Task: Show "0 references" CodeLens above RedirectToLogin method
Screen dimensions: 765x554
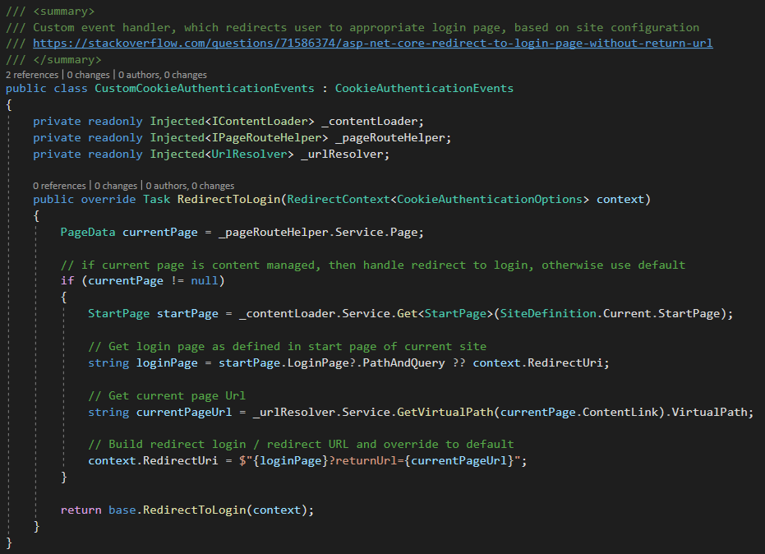Action: click(59, 186)
